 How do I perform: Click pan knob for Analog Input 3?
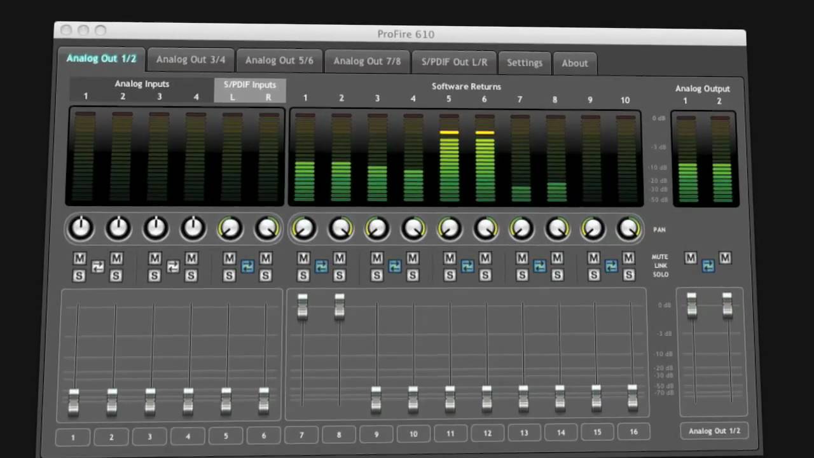pyautogui.click(x=156, y=228)
